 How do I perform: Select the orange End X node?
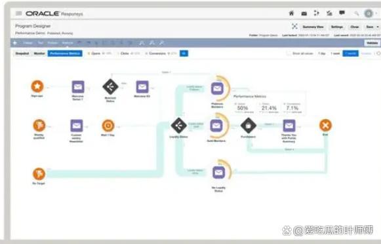click(325, 126)
